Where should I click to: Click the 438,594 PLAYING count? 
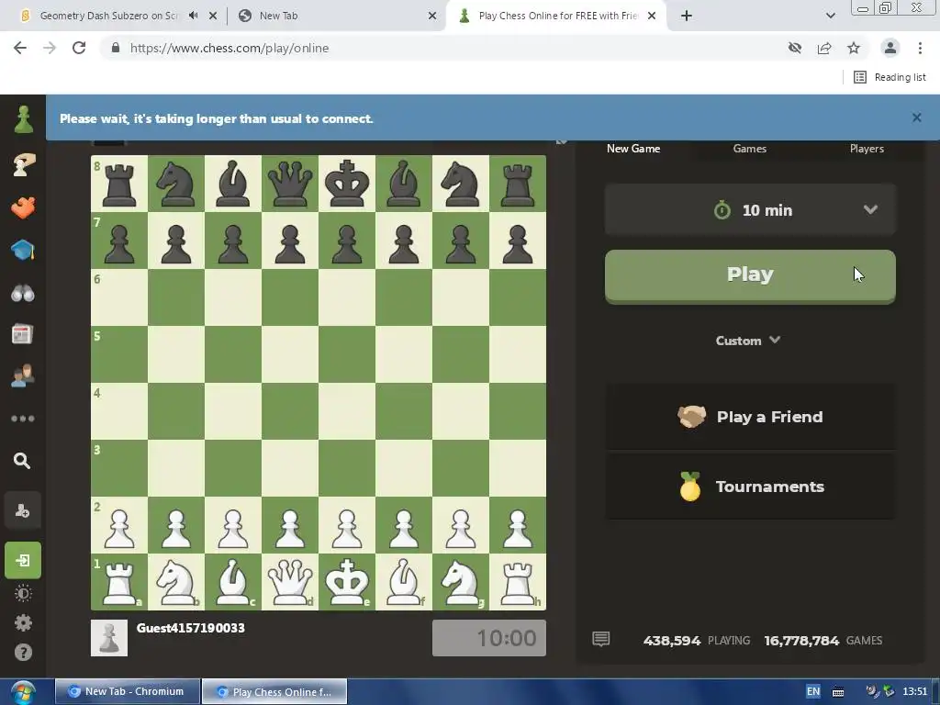tap(697, 640)
